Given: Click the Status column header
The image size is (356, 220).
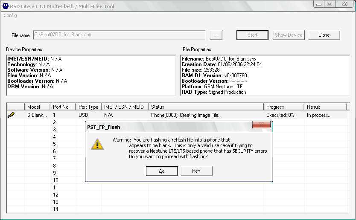Looking at the screenshot, I should (x=206, y=107).
